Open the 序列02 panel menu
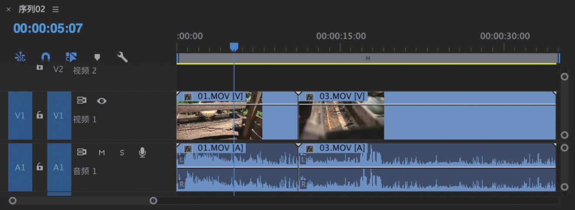575x210 pixels. (55, 9)
